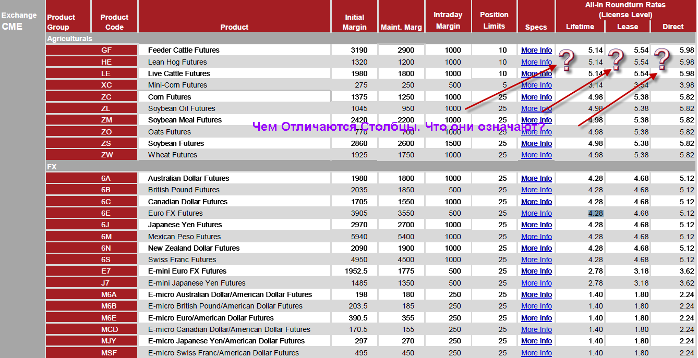Open More Info link for Corn Futures
This screenshot has width=698, height=358.
tap(536, 97)
